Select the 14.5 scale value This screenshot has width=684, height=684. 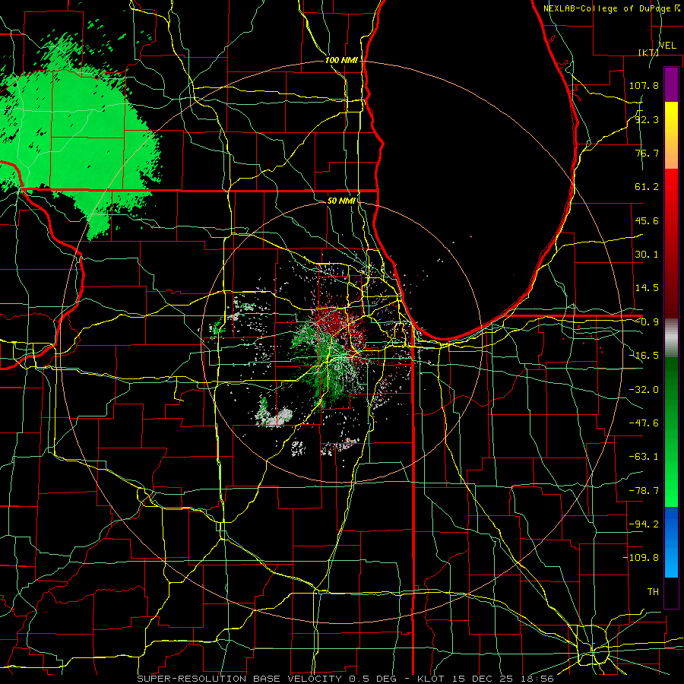[647, 288]
